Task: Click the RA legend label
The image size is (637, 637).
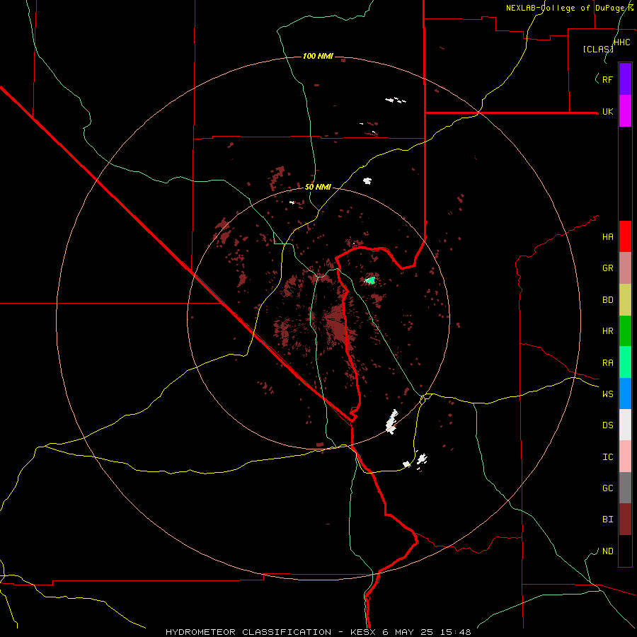Action: 607,363
